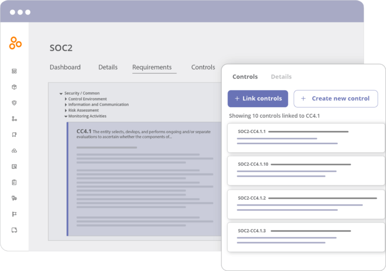Select the Requirements tab

[152, 67]
